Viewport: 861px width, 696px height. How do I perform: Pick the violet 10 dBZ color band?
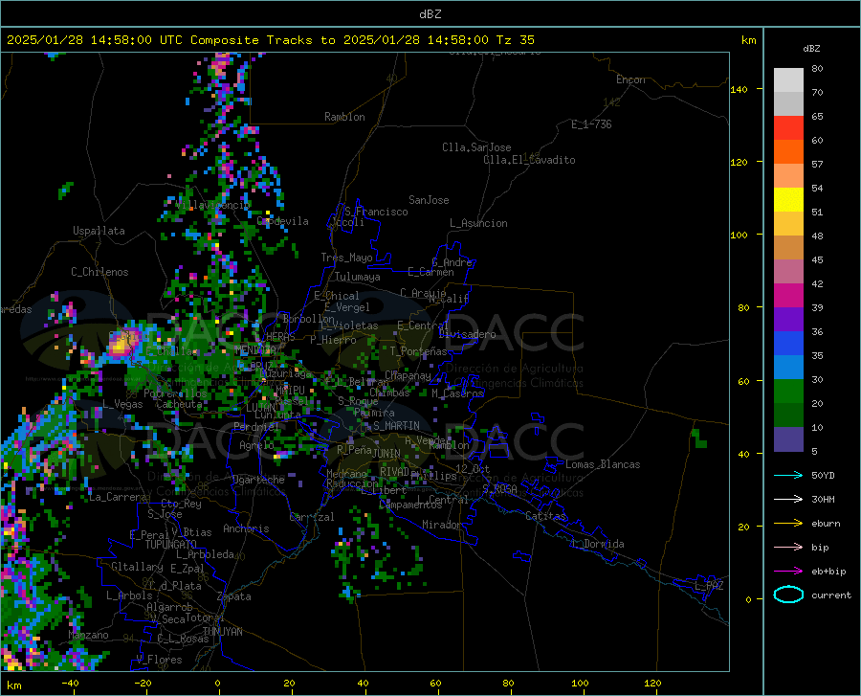tap(788, 439)
